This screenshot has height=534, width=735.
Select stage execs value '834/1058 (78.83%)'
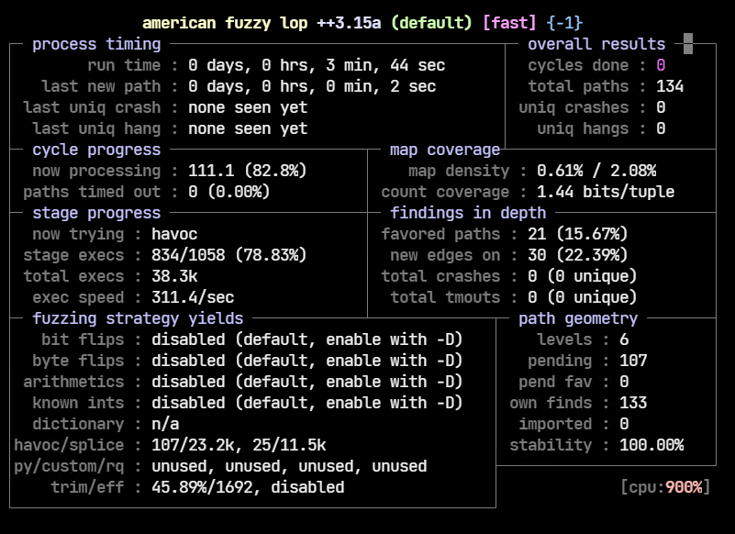coord(229,255)
